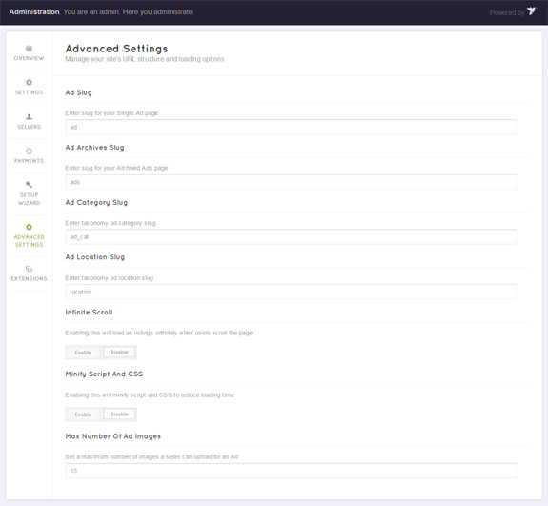Image resolution: width=548 pixels, height=506 pixels.
Task: Focus the Ad Archives Slug input field
Action: (x=291, y=182)
